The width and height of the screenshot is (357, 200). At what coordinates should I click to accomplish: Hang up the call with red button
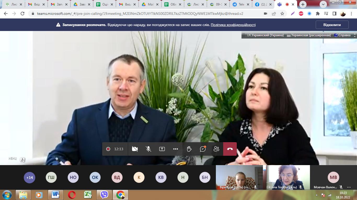(230, 149)
